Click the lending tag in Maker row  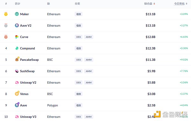click(x=79, y=14)
